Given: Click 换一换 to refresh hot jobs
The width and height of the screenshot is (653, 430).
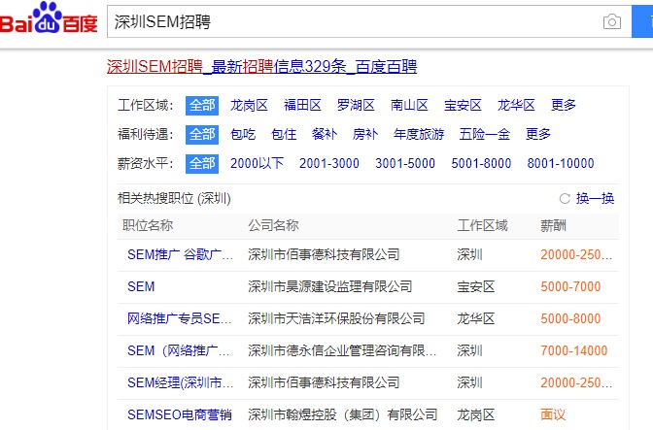Looking at the screenshot, I should tap(595, 199).
